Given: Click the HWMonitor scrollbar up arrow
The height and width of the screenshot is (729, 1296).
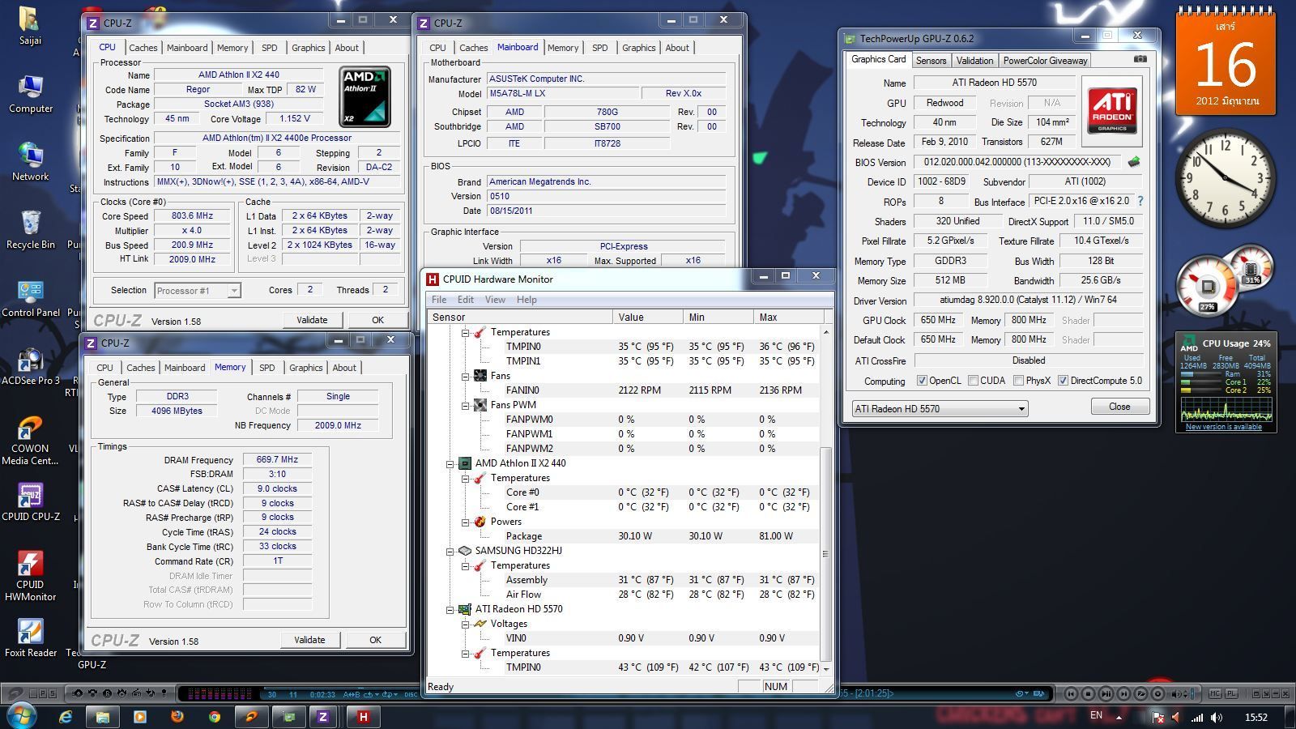Looking at the screenshot, I should (x=825, y=332).
